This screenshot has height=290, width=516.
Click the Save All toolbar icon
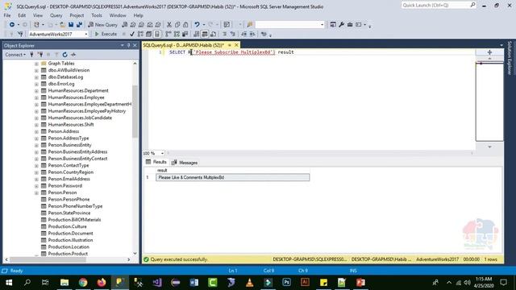[79, 25]
